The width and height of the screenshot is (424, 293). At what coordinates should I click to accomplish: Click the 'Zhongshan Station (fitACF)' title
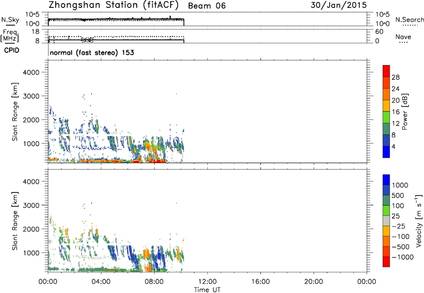coord(113,5)
